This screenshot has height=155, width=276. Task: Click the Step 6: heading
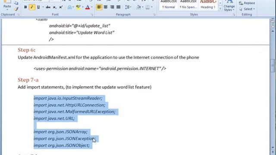tap(27, 50)
